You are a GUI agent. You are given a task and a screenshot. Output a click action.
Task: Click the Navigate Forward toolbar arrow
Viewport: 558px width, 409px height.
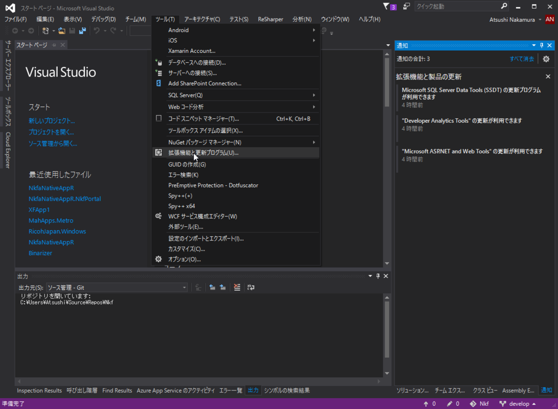31,31
